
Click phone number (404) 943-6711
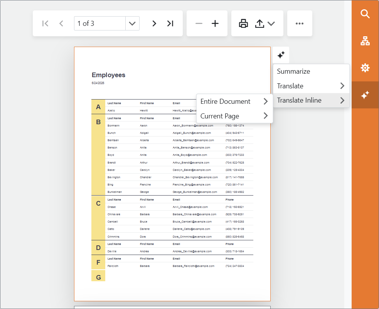235,133
